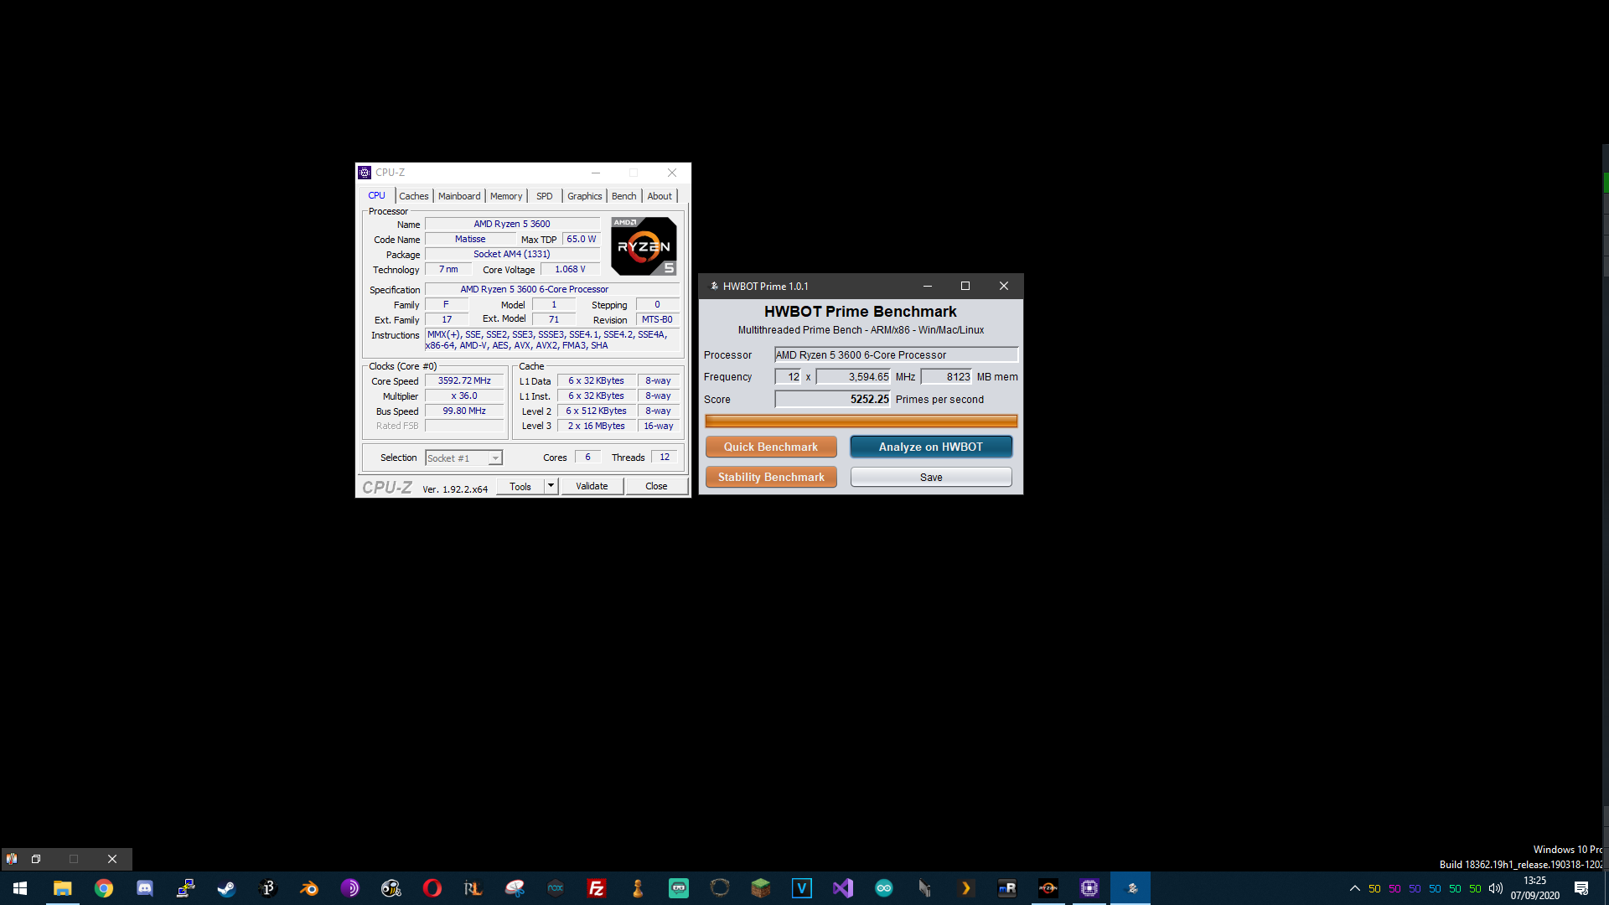Image resolution: width=1609 pixels, height=905 pixels.
Task: Open Discord from the taskbar
Action: pos(144,888)
